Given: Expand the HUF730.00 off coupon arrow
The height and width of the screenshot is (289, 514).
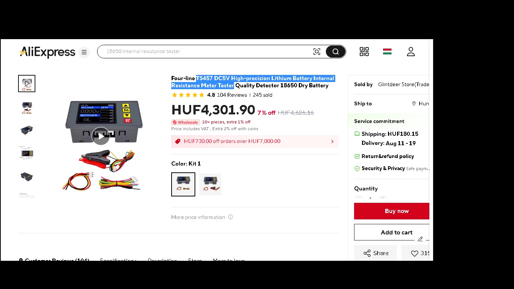Looking at the screenshot, I should (x=332, y=141).
